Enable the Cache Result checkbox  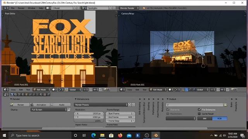point(199,114)
